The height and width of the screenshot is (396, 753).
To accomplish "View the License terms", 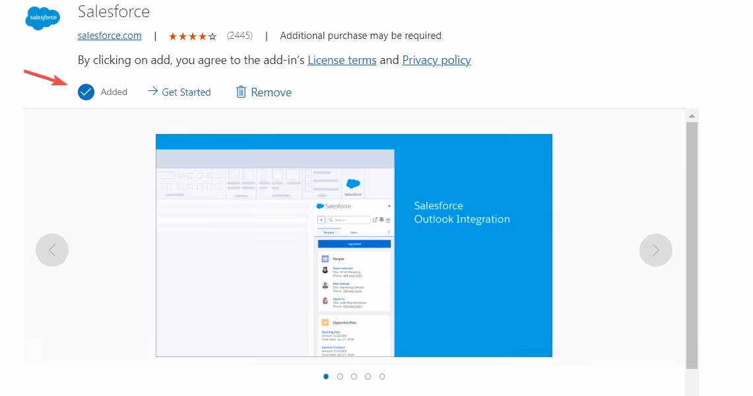I will [x=342, y=60].
